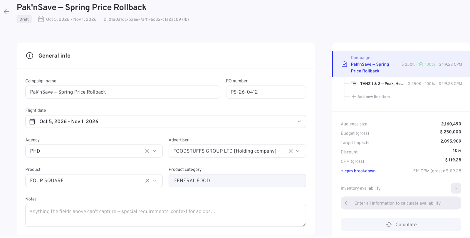Image resolution: width=470 pixels, height=238 pixels.
Task: Click Add new line item
Action: tap(371, 97)
